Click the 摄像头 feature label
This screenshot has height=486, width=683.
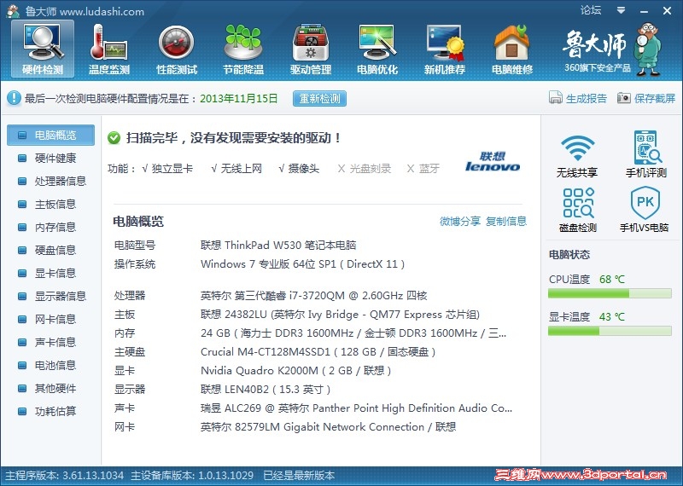tap(304, 168)
